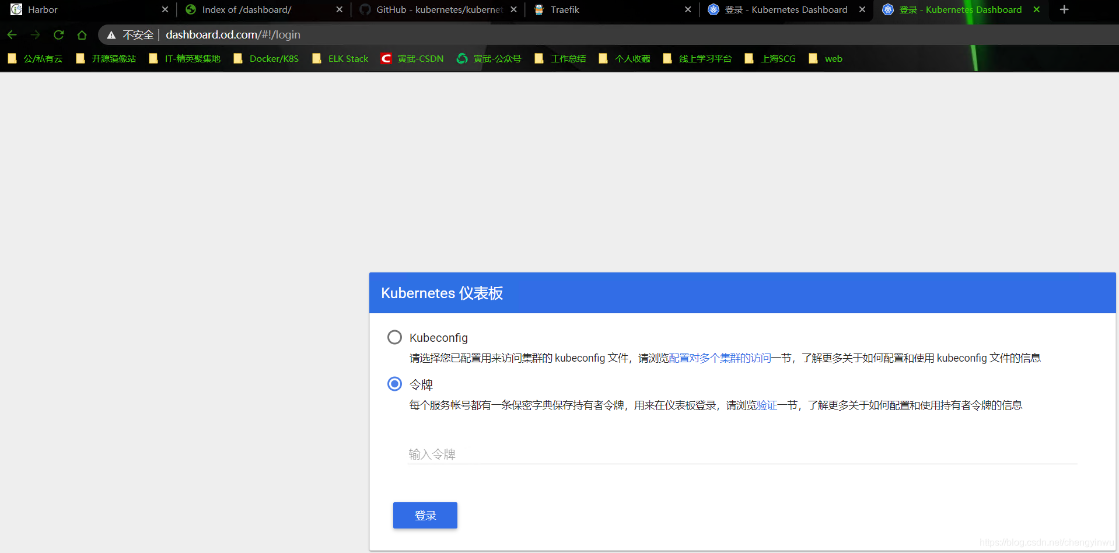Click the back navigation arrow
Screen dimensions: 1119x553
point(12,35)
